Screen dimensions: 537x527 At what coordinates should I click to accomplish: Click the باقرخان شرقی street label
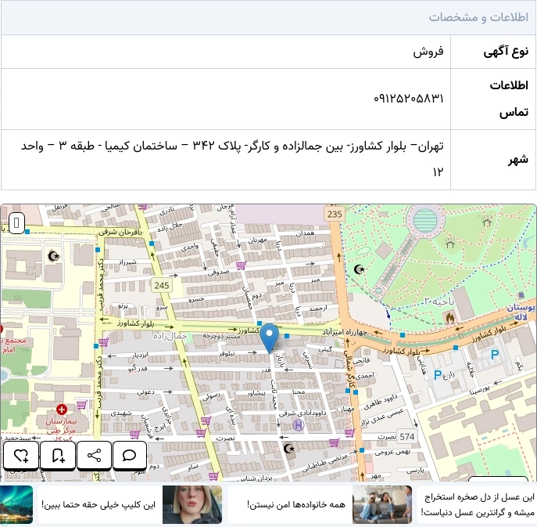120,233
